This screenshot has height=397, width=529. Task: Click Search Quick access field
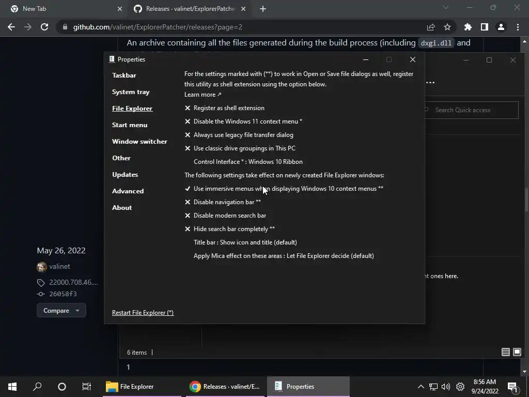[471, 110]
